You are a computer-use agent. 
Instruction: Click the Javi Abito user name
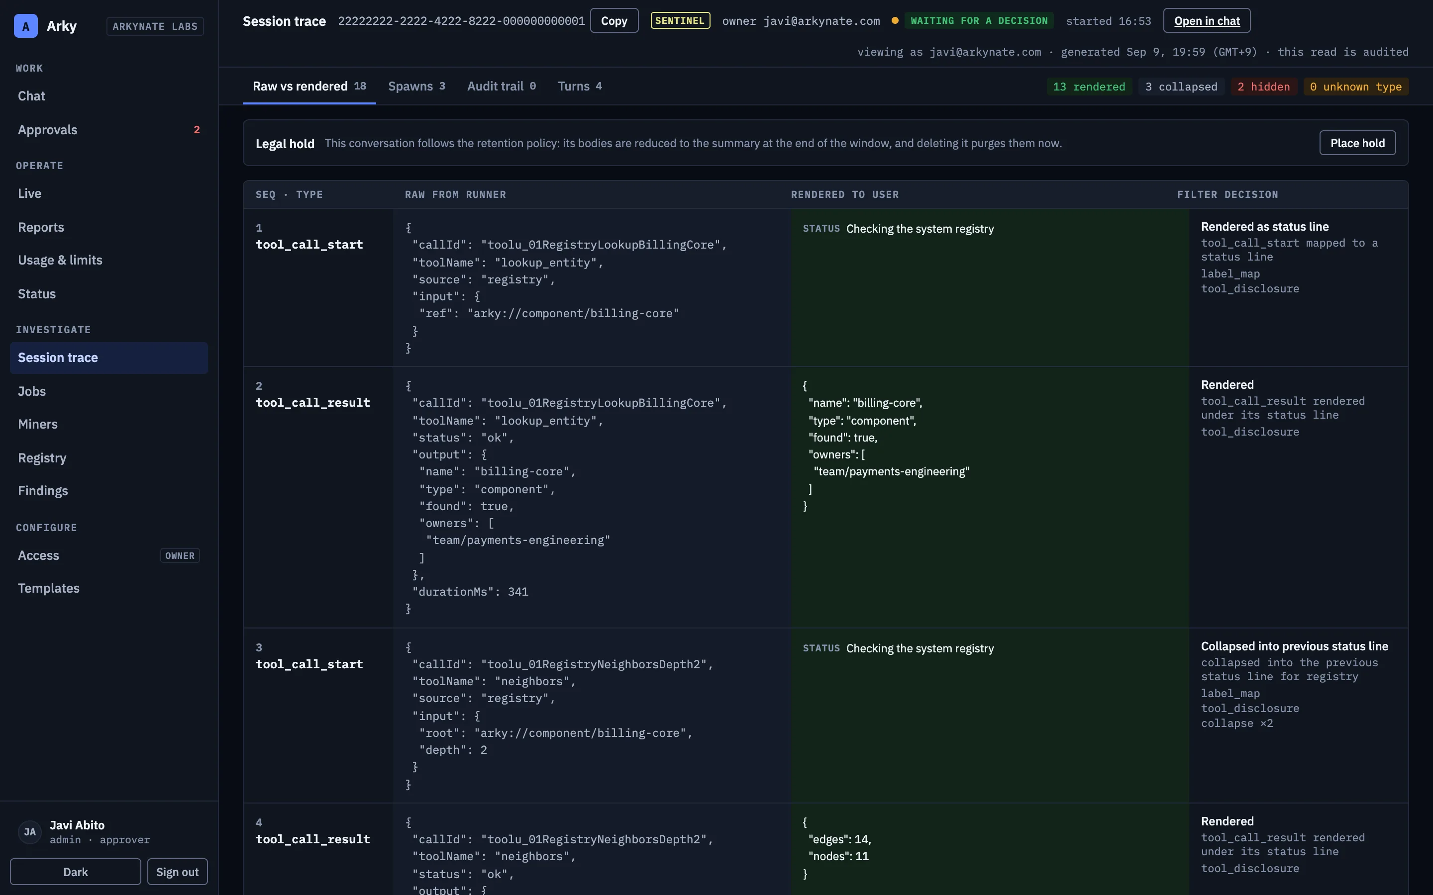click(x=77, y=824)
